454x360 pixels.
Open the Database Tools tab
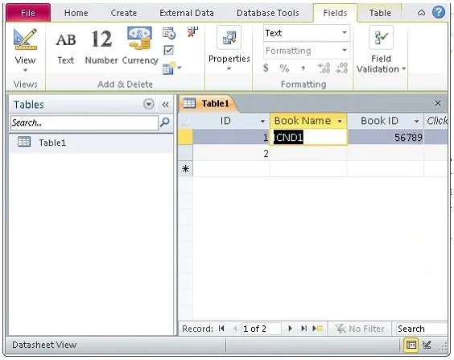tap(268, 13)
